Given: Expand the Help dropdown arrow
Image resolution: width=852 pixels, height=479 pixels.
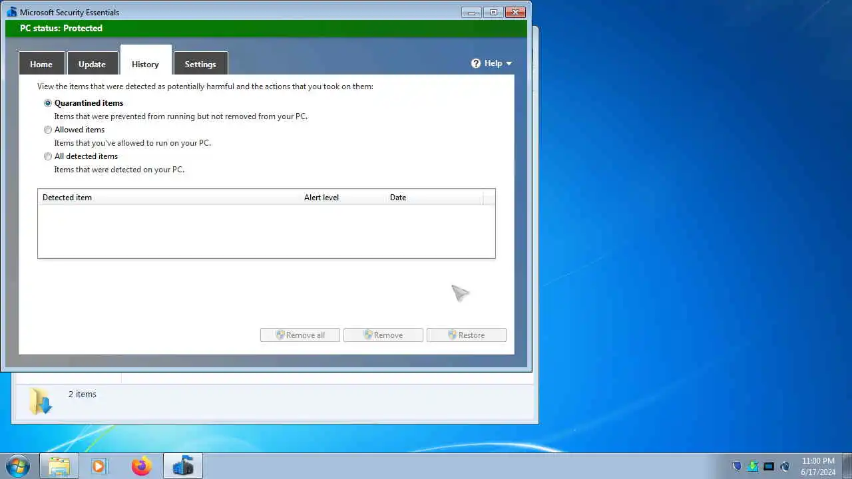Looking at the screenshot, I should (x=509, y=63).
